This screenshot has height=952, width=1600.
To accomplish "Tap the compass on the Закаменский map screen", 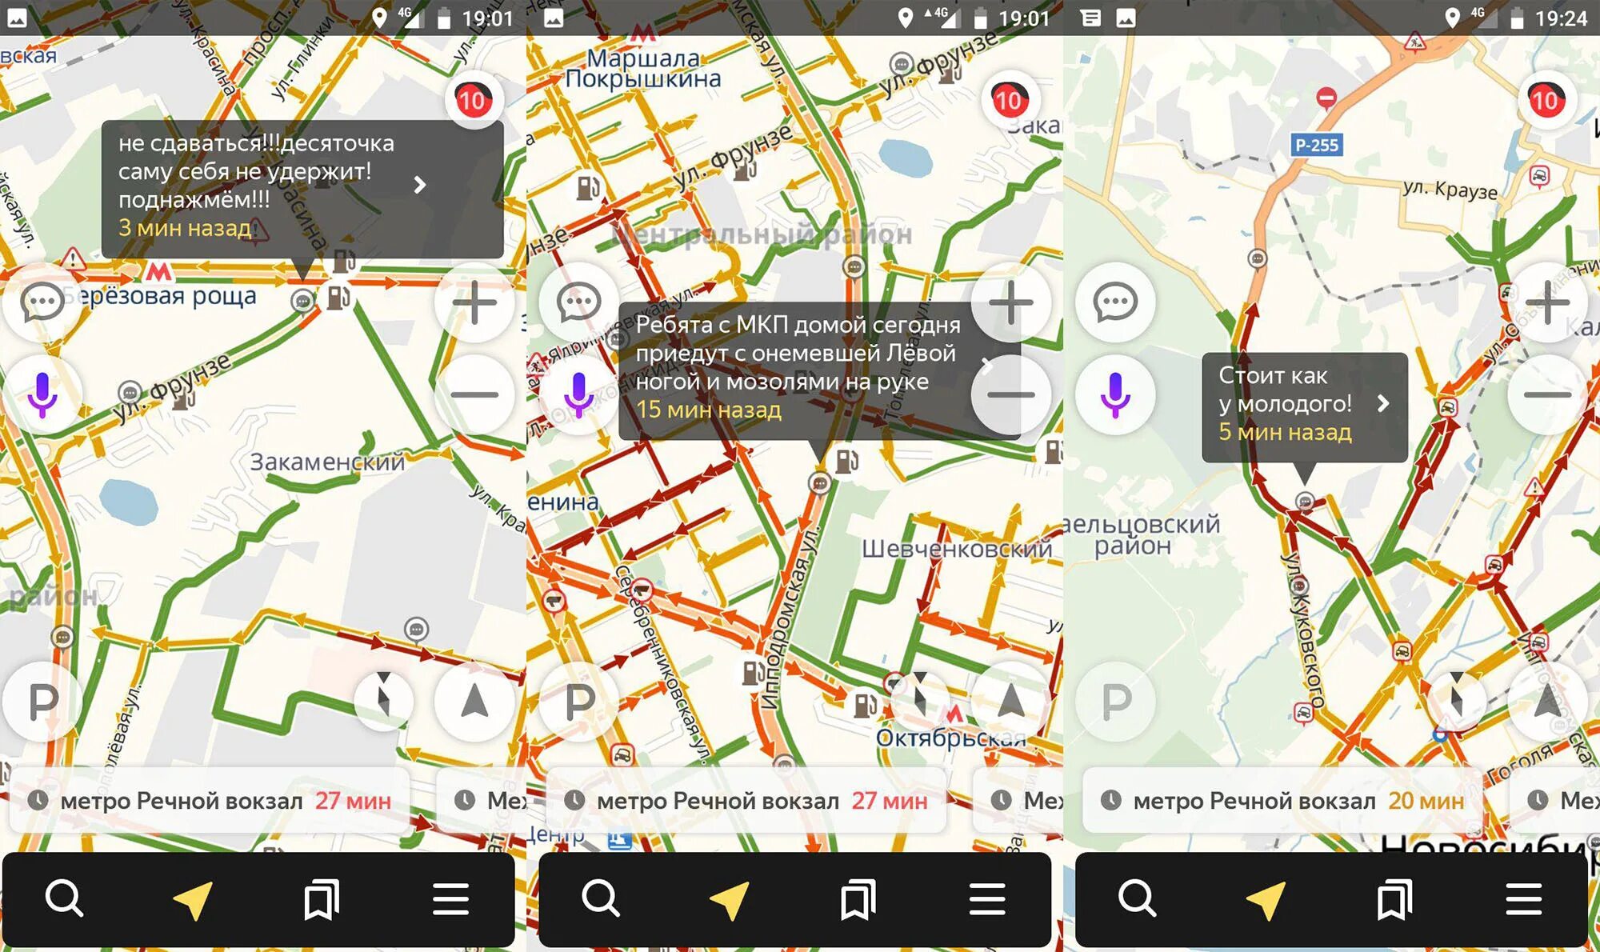I will tap(383, 701).
